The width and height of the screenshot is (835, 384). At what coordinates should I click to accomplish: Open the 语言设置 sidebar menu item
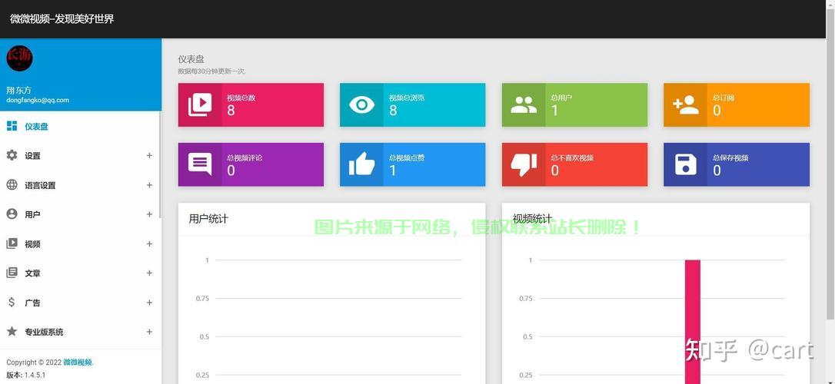point(80,184)
